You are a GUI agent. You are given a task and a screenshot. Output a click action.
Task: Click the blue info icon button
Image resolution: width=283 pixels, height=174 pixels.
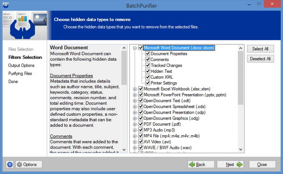[x=10, y=164]
